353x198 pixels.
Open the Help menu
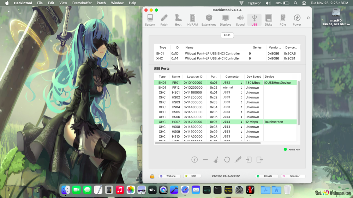(132, 3)
